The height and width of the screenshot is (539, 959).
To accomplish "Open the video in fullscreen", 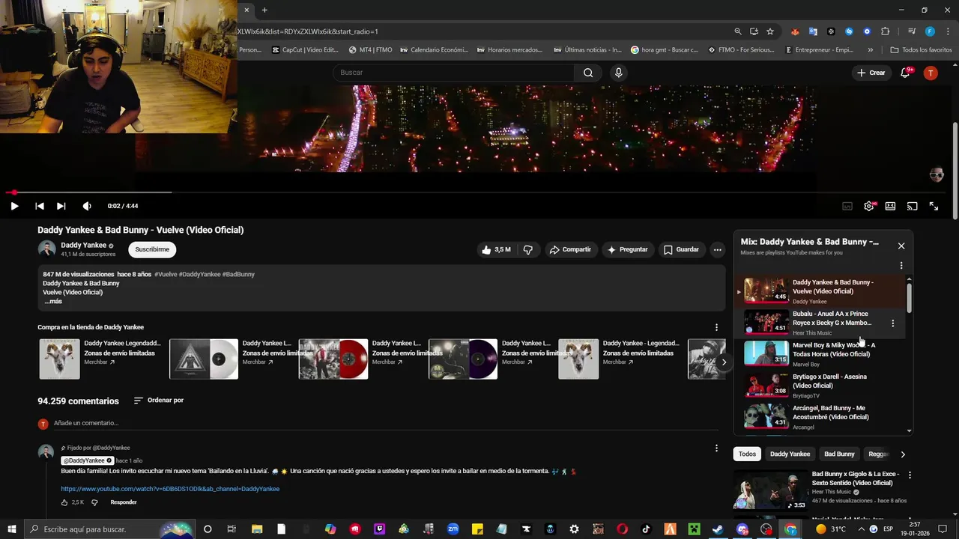I will click(x=934, y=206).
